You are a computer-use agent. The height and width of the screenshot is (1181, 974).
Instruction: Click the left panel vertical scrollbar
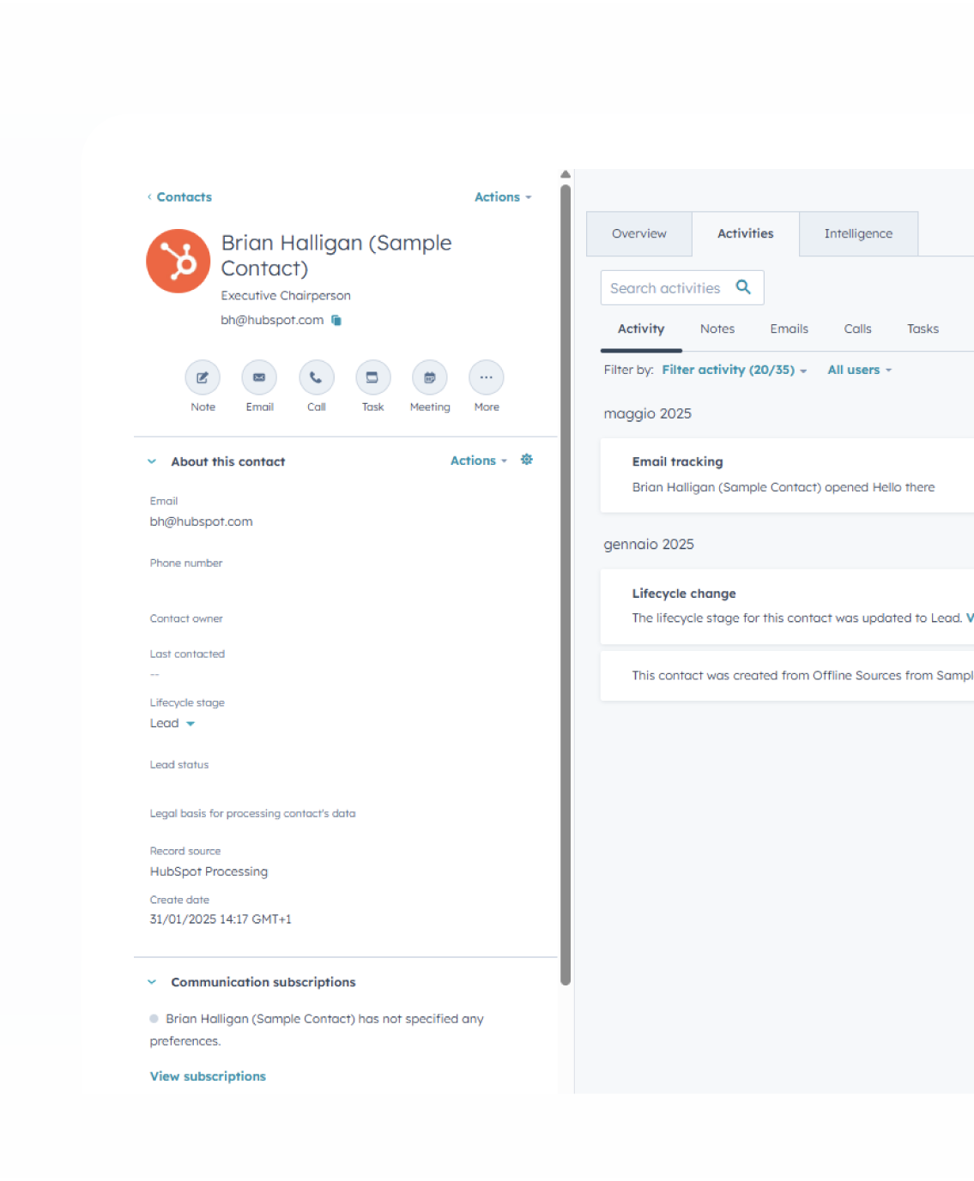pos(566,585)
